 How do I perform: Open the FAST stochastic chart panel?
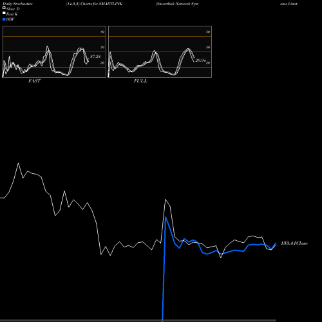tap(54, 52)
